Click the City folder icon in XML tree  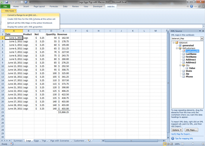coord(183,65)
